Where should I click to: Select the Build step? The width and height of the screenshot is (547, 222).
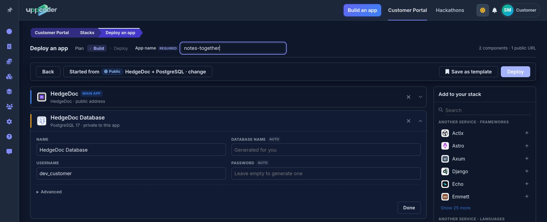tap(97, 48)
